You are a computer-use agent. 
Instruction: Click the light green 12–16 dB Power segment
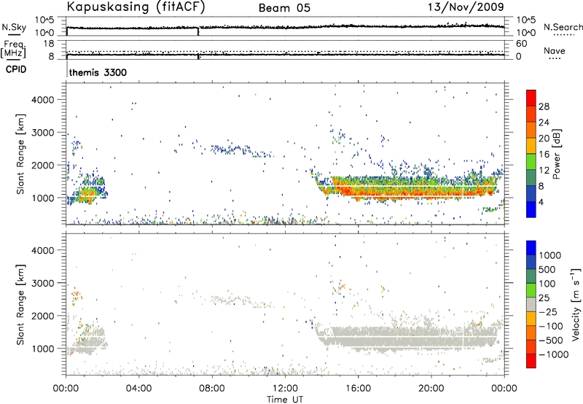[531, 161]
